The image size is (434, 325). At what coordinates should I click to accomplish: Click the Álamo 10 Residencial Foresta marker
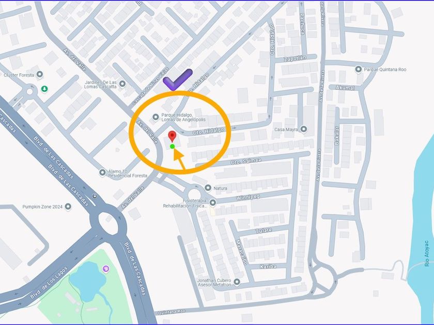coord(102,172)
